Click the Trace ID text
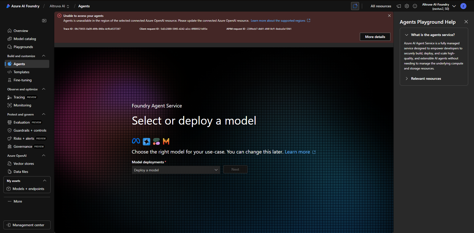This screenshot has width=474, height=233. pyautogui.click(x=92, y=29)
